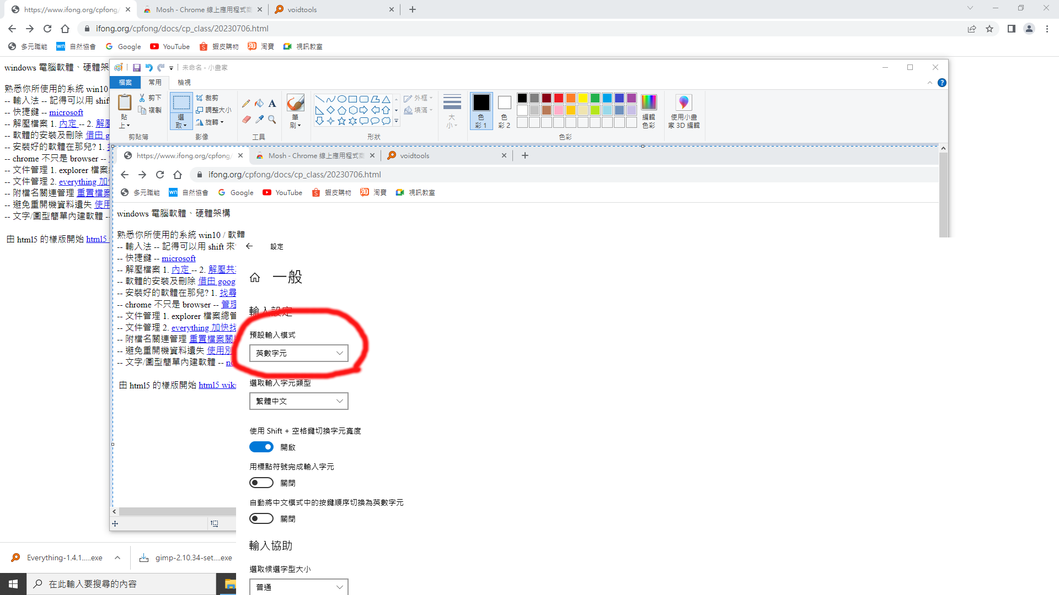Toggle punctuation completes input switch

[x=261, y=483]
